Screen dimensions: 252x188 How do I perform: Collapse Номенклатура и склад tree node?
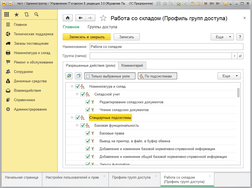72,86
